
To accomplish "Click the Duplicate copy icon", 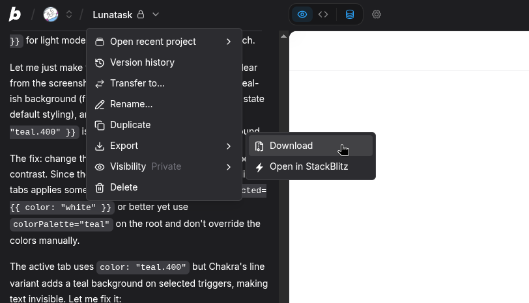I will click(100, 125).
